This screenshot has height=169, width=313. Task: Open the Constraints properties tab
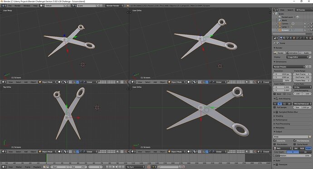[x=297, y=38]
